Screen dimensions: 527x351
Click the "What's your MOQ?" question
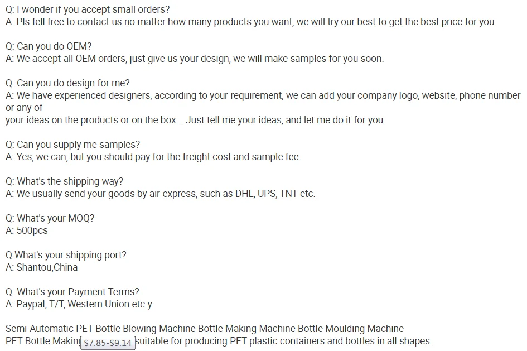pyautogui.click(x=50, y=218)
